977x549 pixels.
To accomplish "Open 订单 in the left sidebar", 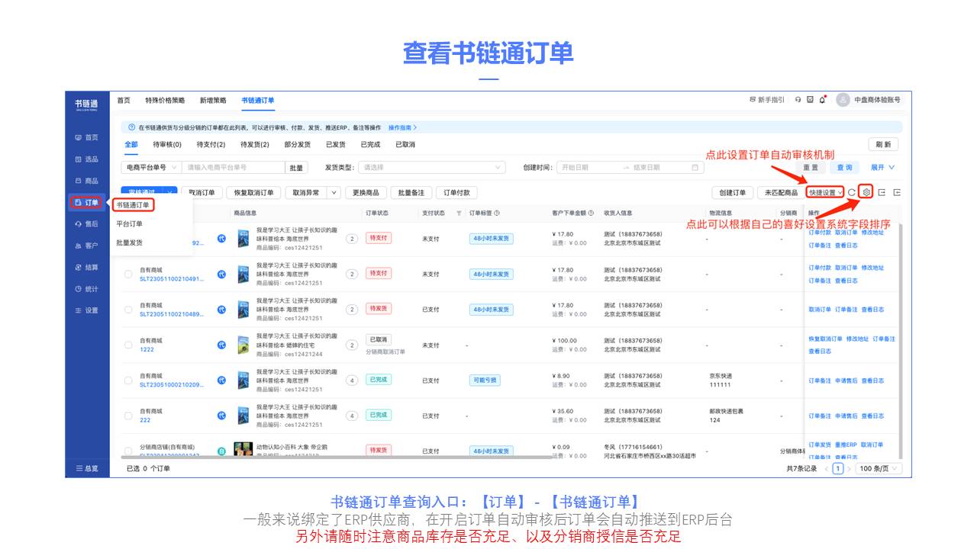I will [86, 202].
